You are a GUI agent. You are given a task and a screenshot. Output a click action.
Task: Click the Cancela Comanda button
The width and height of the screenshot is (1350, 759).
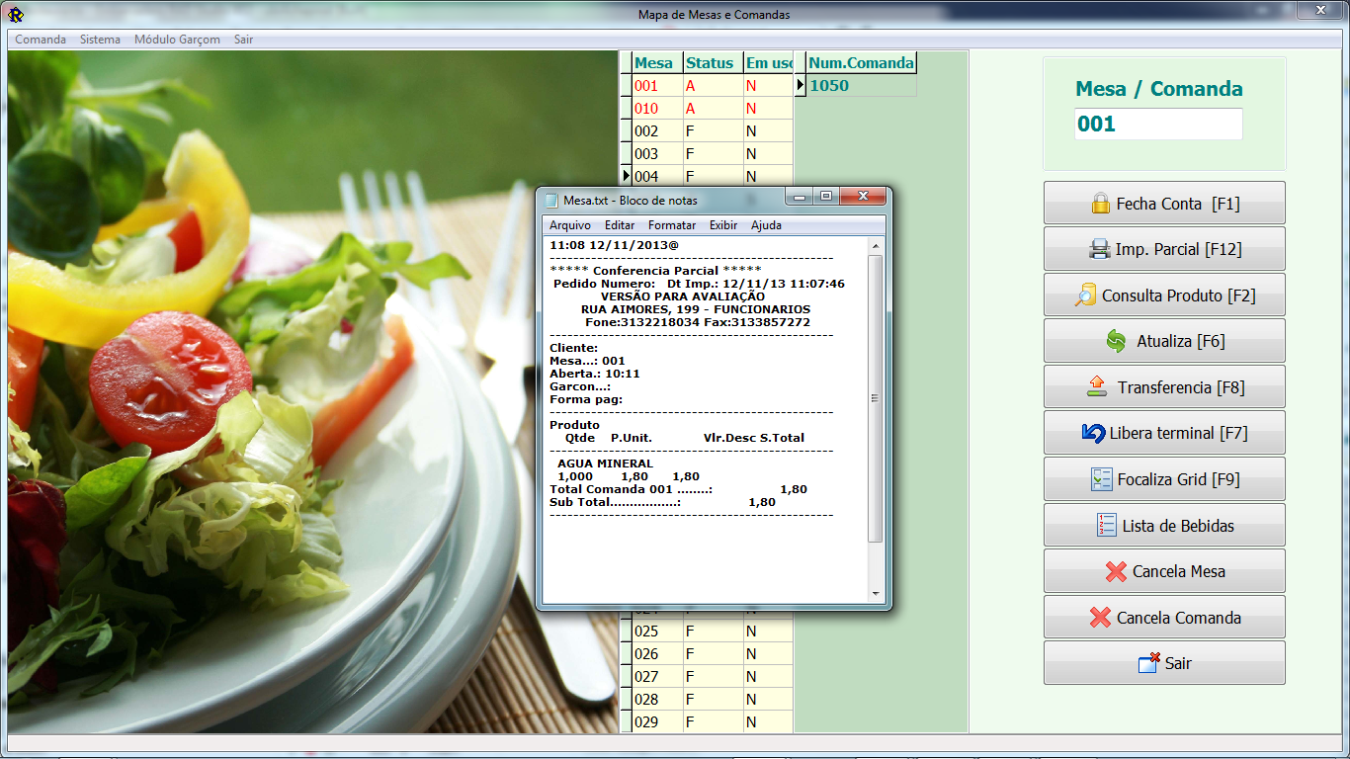(x=1164, y=618)
